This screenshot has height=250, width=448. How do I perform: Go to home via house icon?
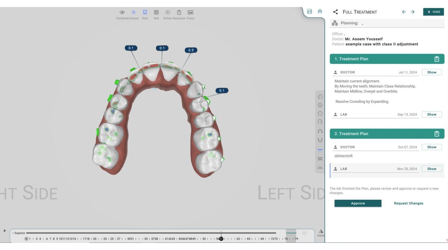(x=320, y=11)
